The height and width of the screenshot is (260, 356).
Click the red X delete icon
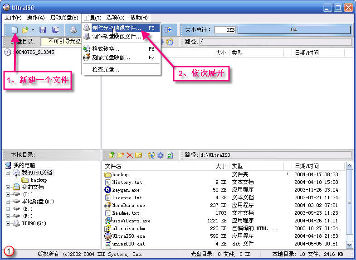(130, 155)
